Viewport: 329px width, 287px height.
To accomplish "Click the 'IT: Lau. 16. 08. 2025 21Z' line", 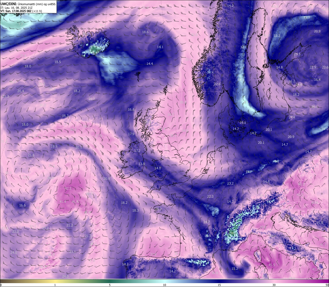I will pyautogui.click(x=17, y=8).
